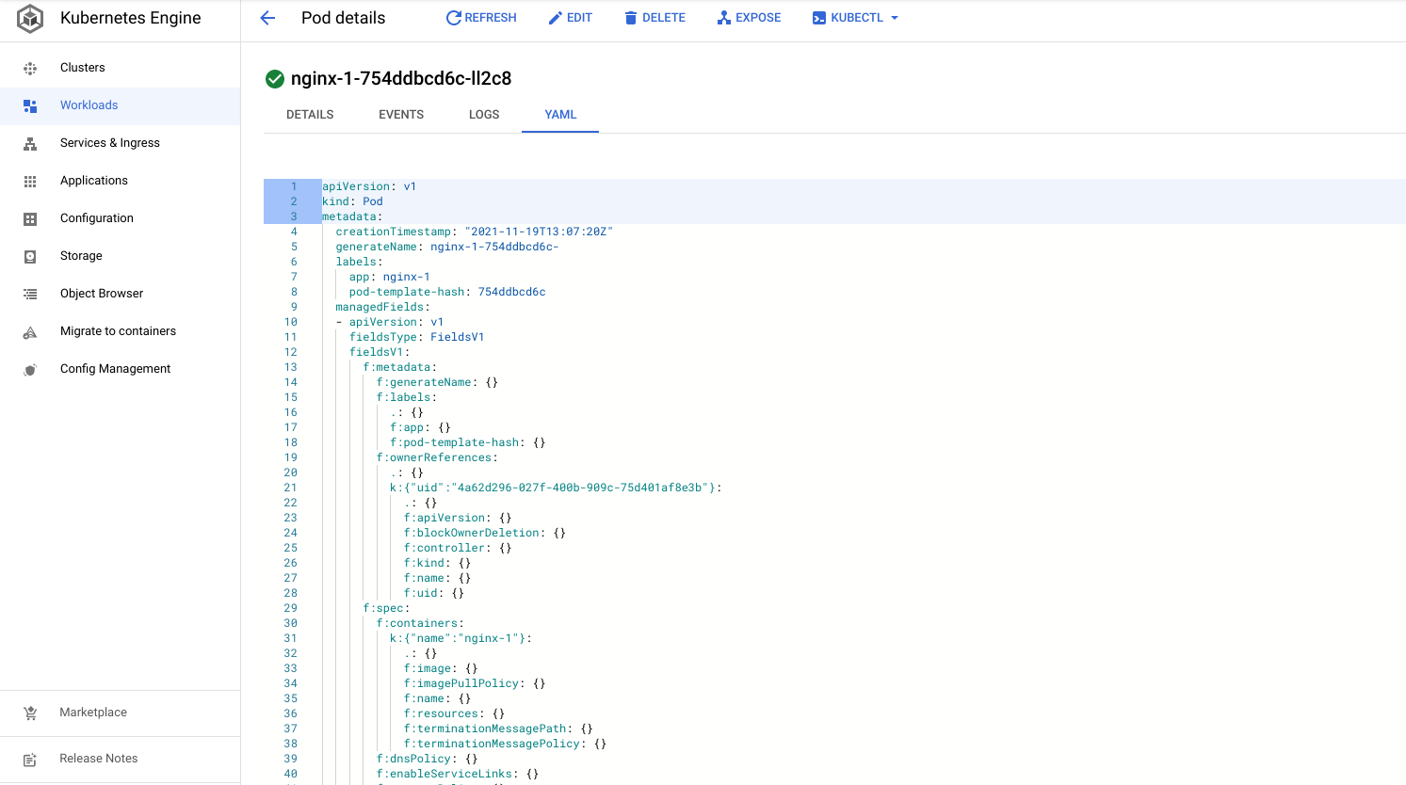The width and height of the screenshot is (1406, 785).
Task: Click the Release Notes icon
Action: point(30,759)
